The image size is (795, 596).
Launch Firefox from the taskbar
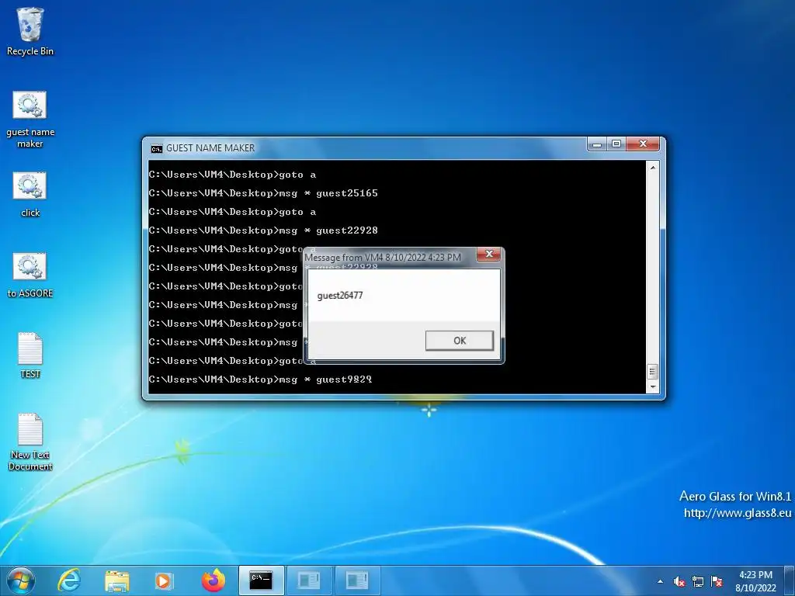[213, 580]
